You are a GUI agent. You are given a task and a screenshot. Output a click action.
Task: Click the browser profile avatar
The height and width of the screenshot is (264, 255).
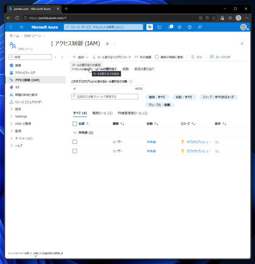pyautogui.click(x=239, y=18)
